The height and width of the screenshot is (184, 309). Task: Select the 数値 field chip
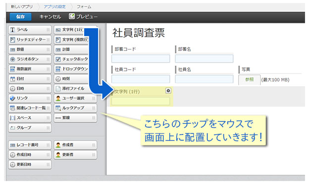coord(30,49)
